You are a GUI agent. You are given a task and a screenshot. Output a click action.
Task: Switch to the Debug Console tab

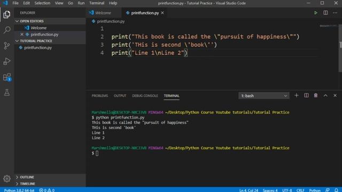pos(145,96)
